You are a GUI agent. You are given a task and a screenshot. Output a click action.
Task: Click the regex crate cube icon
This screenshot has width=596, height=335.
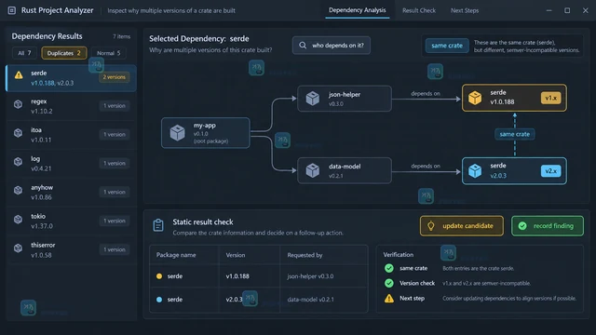[18, 104]
